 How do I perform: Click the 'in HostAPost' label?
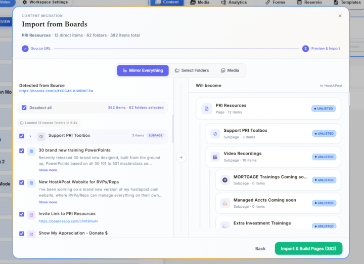click(331, 86)
